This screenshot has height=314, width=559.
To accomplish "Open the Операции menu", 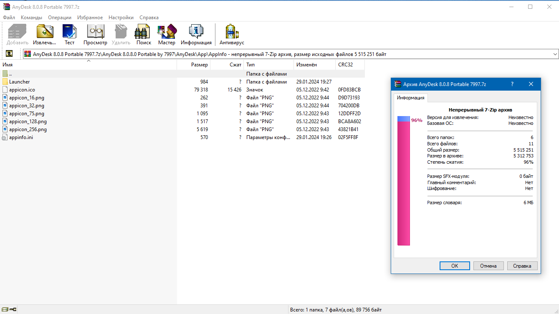I will point(59,17).
